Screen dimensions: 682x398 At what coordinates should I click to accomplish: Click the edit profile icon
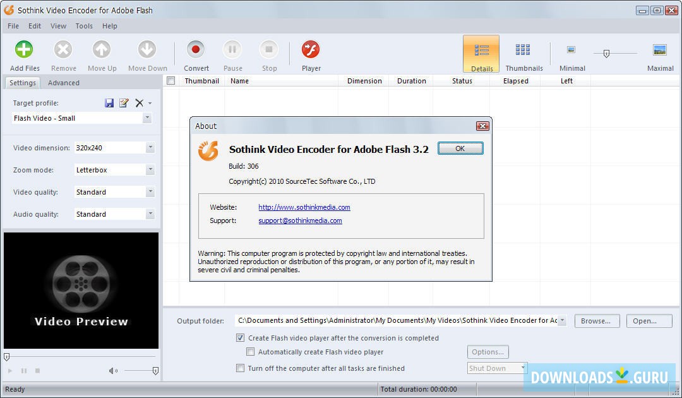(x=124, y=102)
